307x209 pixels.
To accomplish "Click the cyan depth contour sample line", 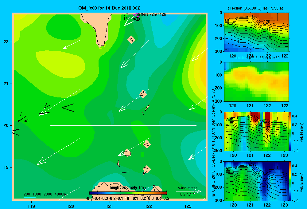I will point(29,197).
